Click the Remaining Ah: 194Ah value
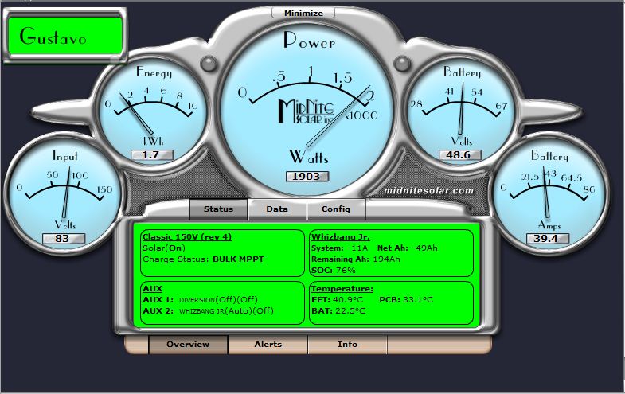 click(x=356, y=259)
